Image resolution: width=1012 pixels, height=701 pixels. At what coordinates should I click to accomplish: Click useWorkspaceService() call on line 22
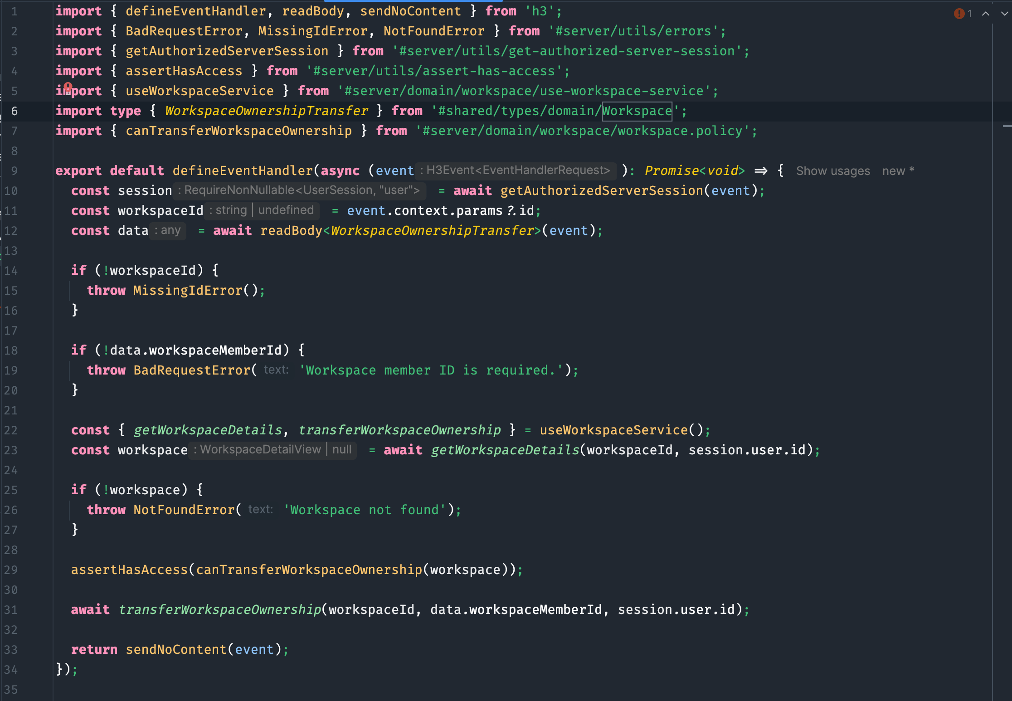[621, 430]
